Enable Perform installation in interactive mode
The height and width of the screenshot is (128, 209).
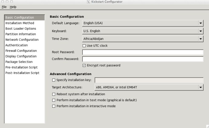[54, 106]
